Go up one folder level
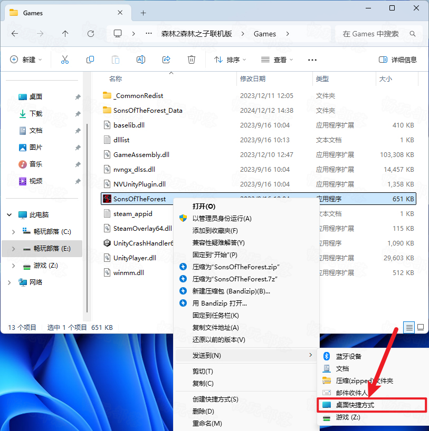The height and width of the screenshot is (431, 429). 65,34
